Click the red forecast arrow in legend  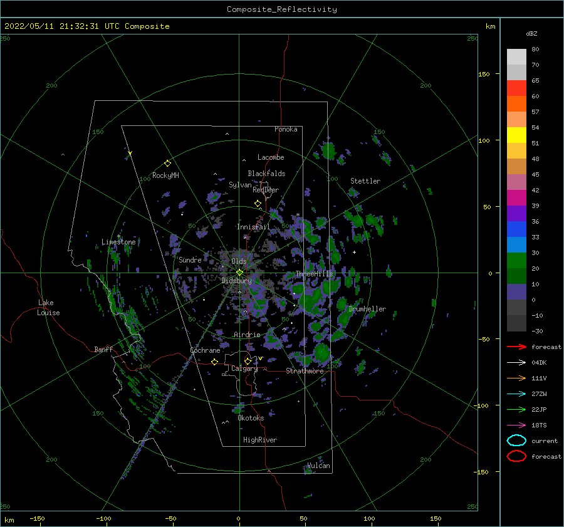pos(516,347)
